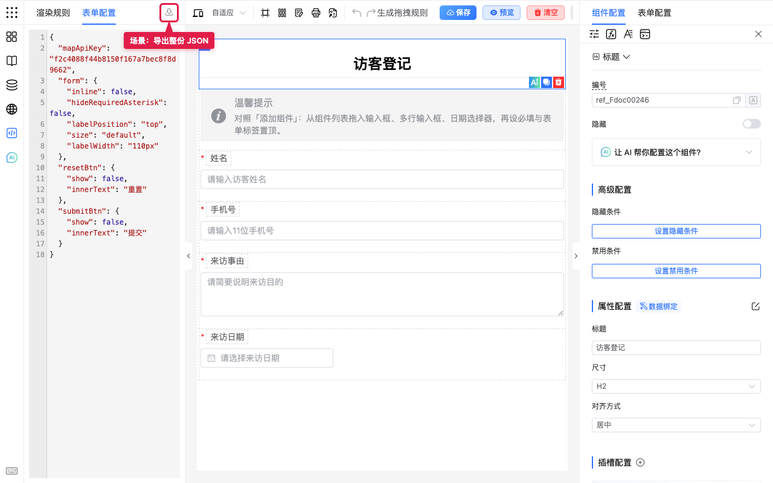Viewport: 773px width, 483px height.
Task: Collapse the right panel arrow
Action: (x=576, y=256)
